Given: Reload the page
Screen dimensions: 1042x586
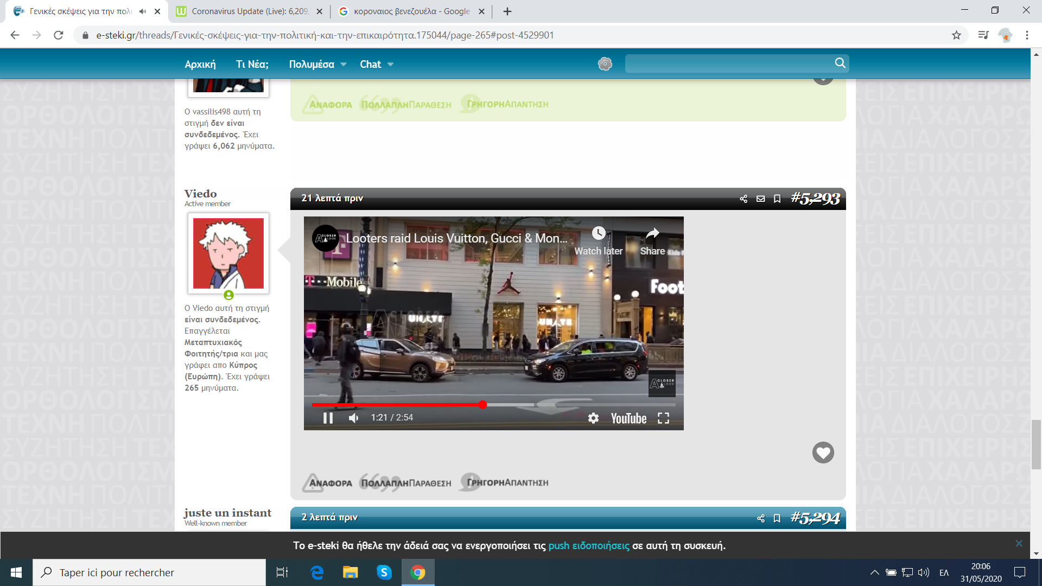Looking at the screenshot, I should tap(58, 35).
